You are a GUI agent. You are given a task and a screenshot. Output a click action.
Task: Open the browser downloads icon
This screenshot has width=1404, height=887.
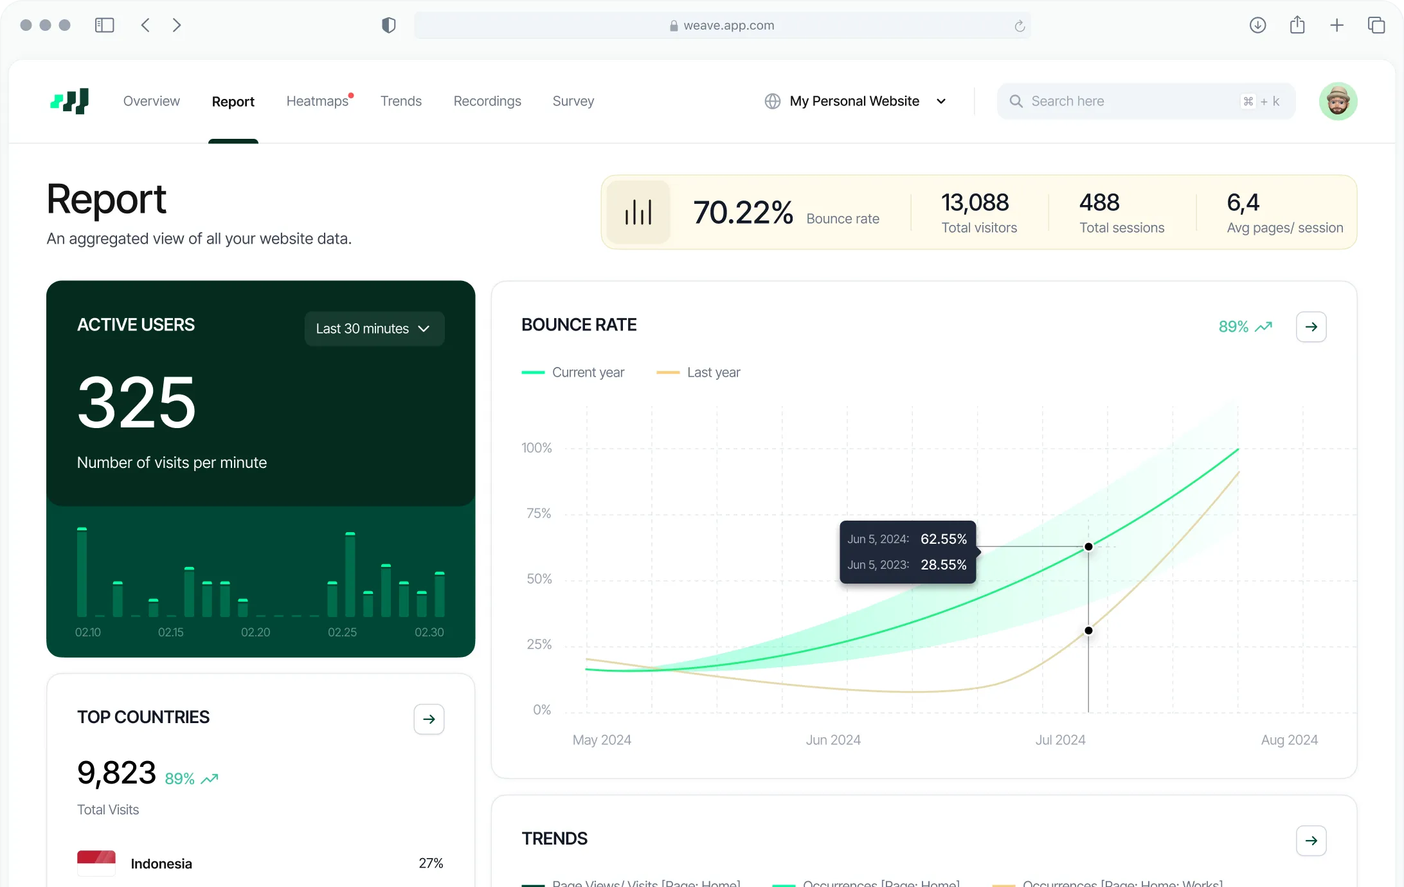pos(1257,25)
